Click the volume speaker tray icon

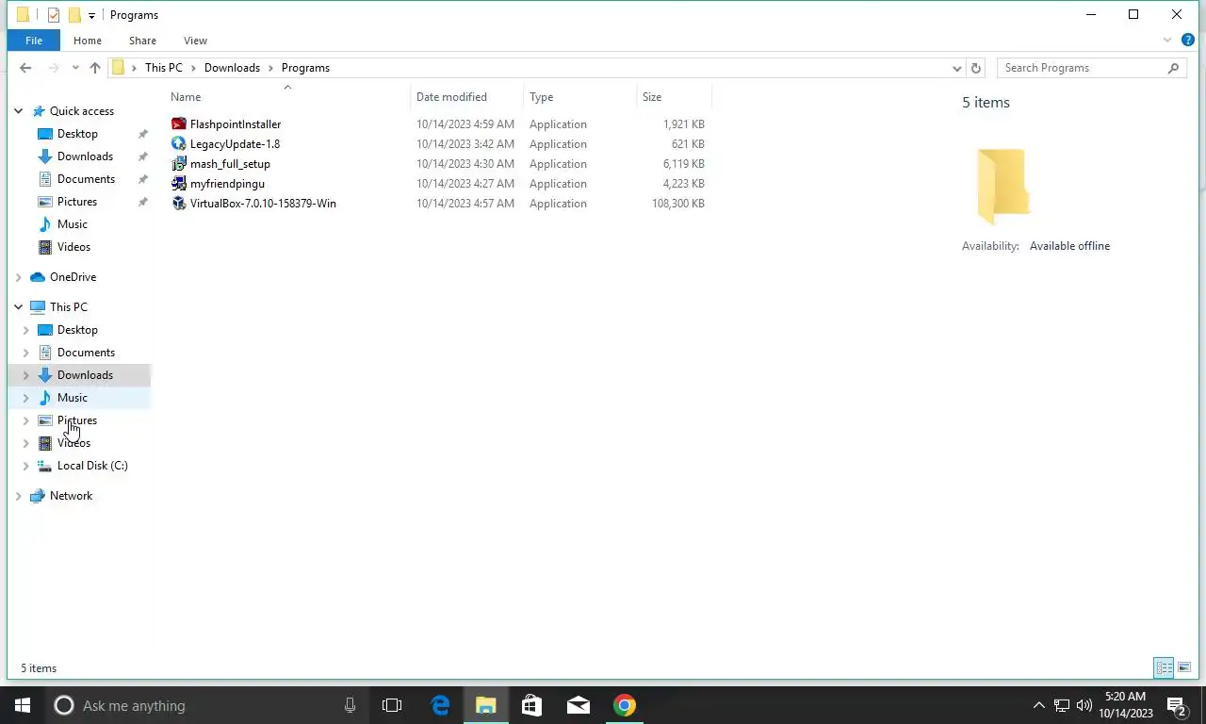tap(1084, 705)
